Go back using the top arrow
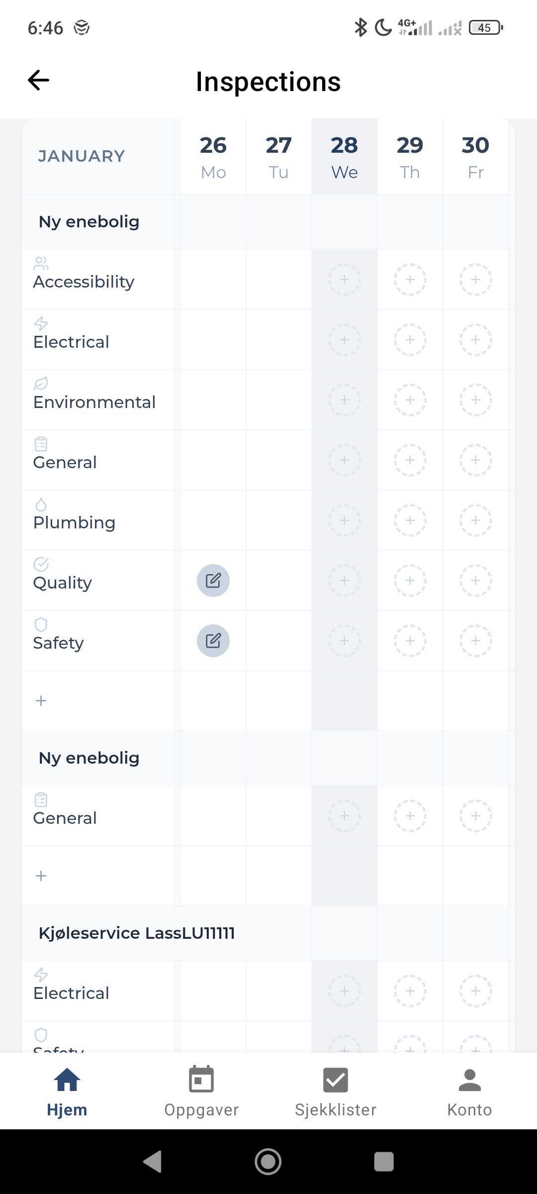Screen dimensions: 537x1194 (x=38, y=80)
